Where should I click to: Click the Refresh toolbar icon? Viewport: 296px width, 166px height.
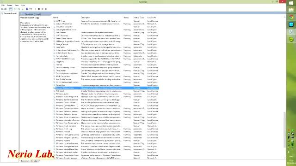point(19,9)
